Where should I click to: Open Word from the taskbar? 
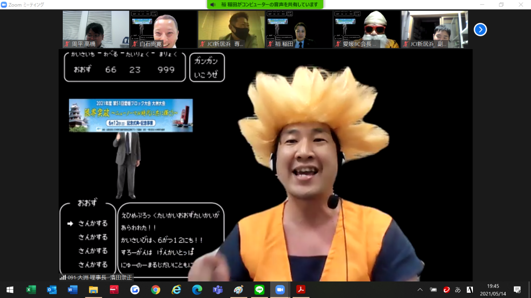coord(73,290)
